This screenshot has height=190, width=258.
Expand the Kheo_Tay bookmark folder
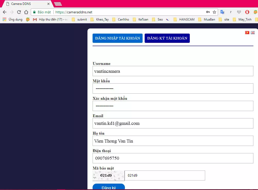coord(100,19)
